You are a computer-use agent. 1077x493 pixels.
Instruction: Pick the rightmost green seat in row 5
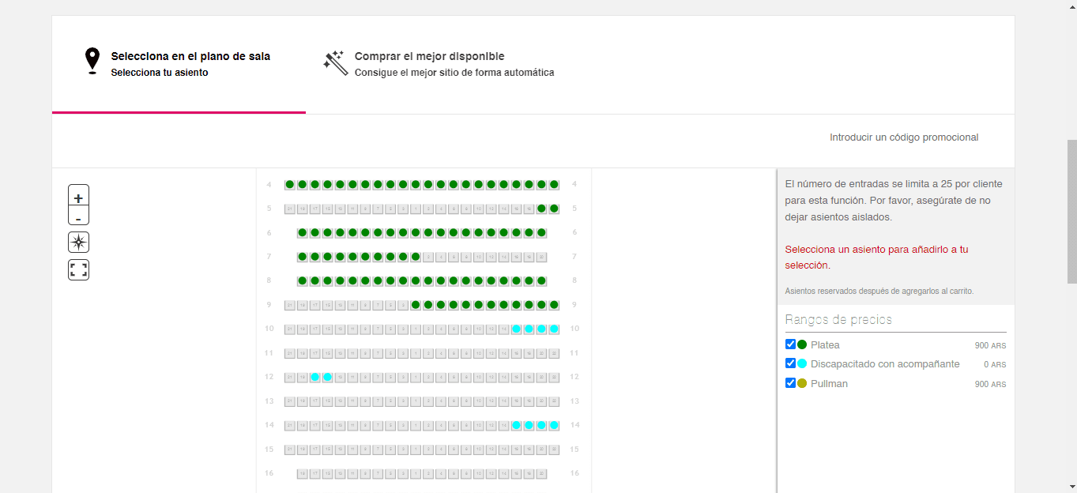(554, 209)
